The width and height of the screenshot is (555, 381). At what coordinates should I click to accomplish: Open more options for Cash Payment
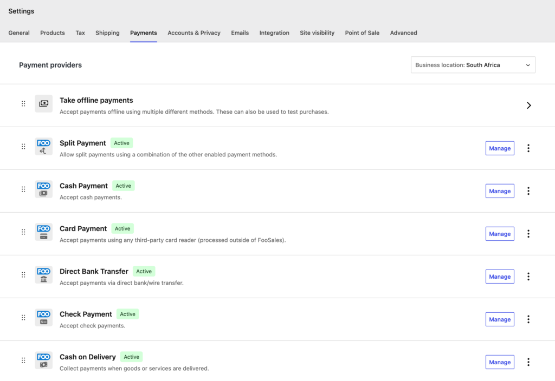[528, 191]
